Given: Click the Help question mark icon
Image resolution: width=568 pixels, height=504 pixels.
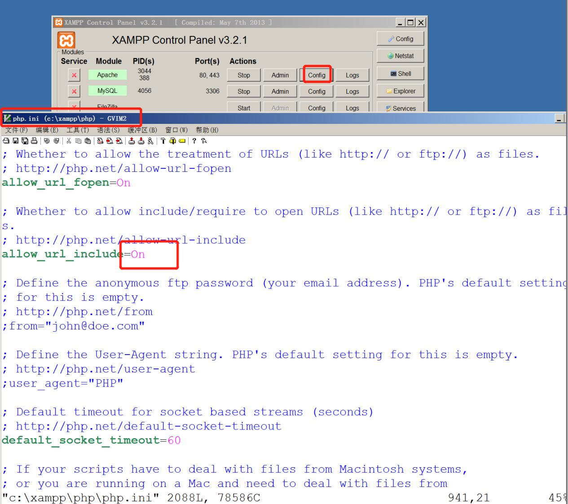Looking at the screenshot, I should [x=194, y=141].
